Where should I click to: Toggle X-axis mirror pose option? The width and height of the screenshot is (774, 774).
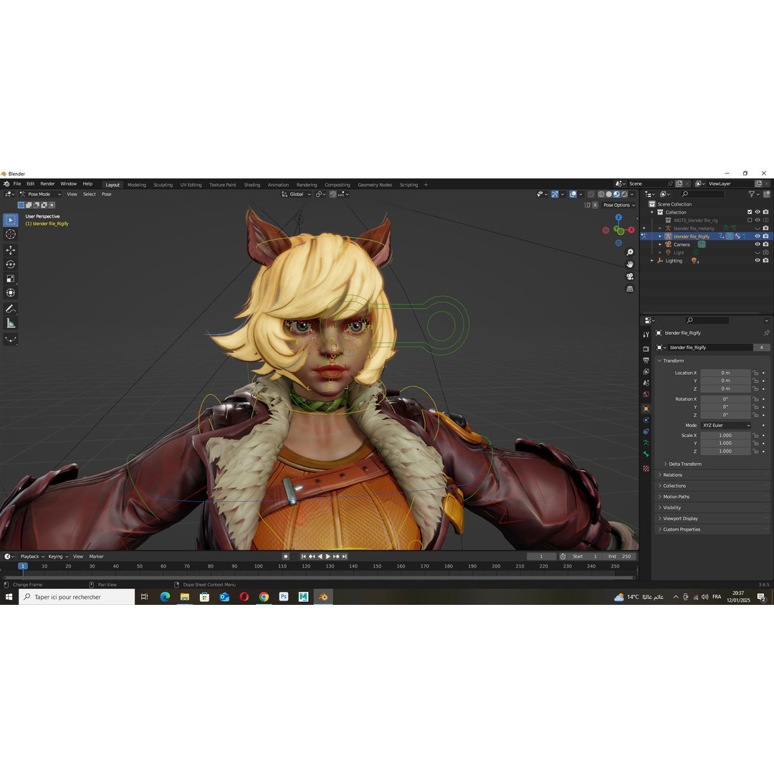tap(595, 206)
